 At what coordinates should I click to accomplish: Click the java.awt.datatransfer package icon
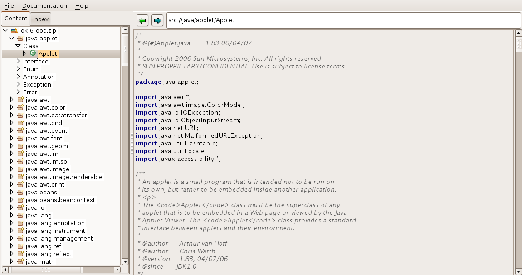tap(20, 115)
